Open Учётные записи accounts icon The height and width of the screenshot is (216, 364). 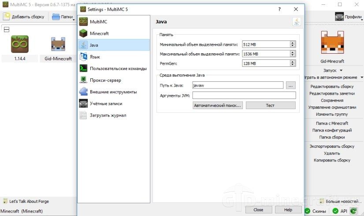click(x=83, y=103)
